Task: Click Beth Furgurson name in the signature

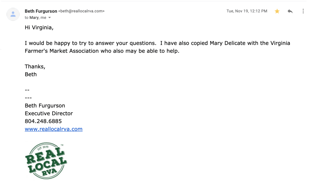Action: [45, 106]
